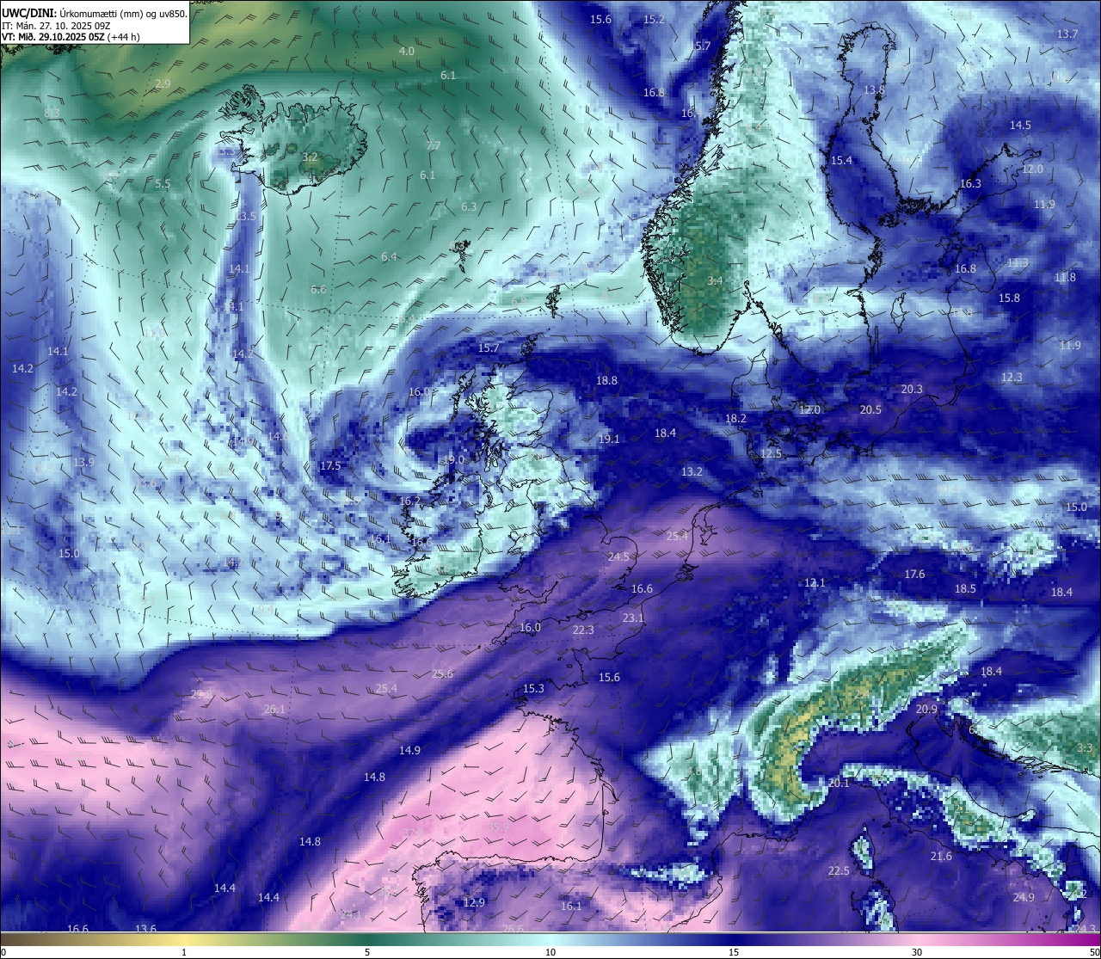Click the IT: Mán. 27. 10. 2025 09Z line
The height and width of the screenshot is (959, 1101).
56,26
